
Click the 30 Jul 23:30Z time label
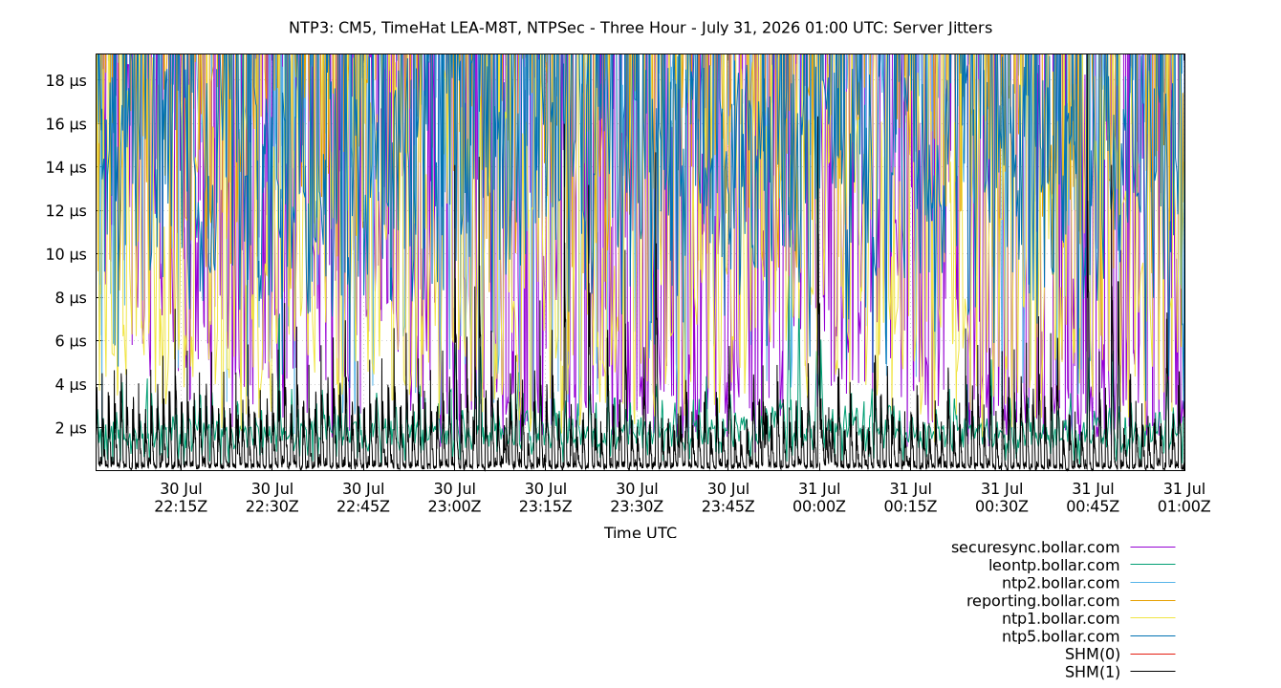point(637,498)
